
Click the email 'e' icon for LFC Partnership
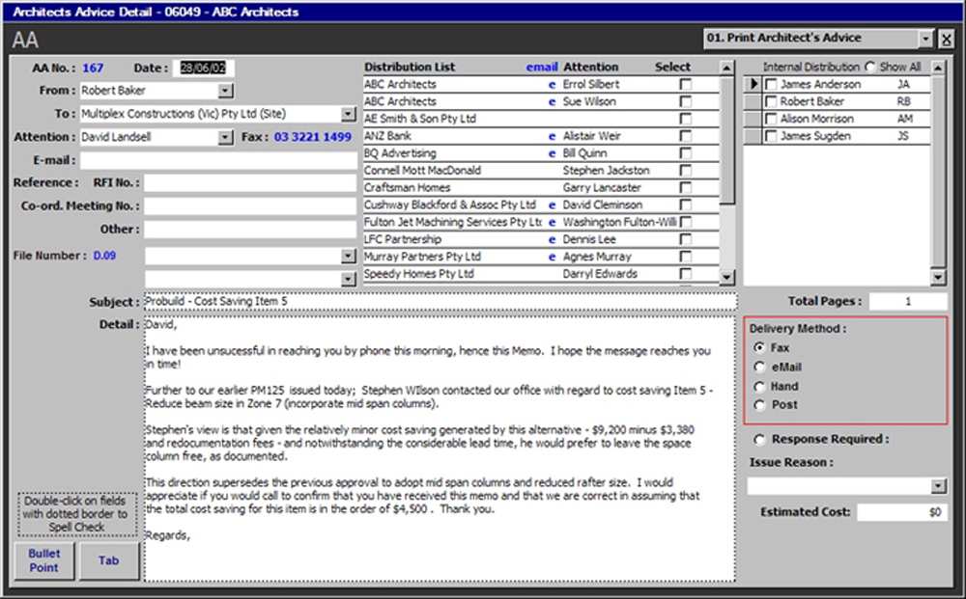552,239
